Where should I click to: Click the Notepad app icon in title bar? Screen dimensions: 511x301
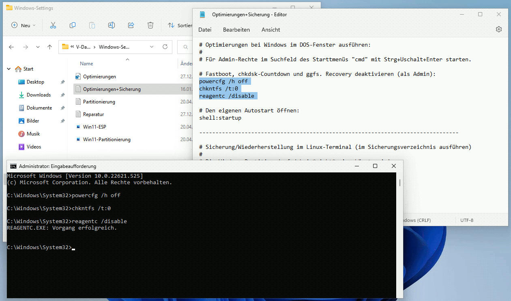[202, 15]
